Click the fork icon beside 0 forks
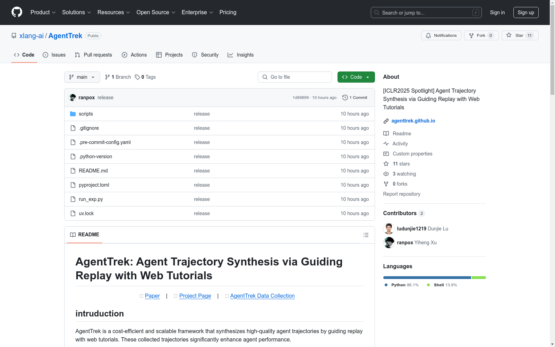This screenshot has height=347, width=555. [x=386, y=184]
